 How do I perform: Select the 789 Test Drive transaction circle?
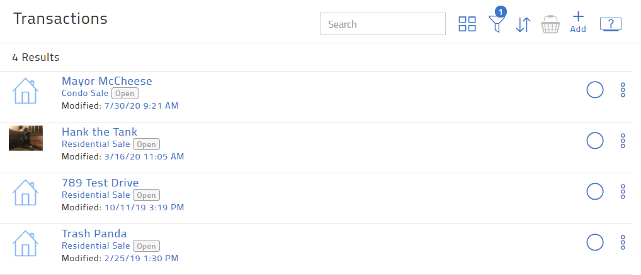click(595, 191)
